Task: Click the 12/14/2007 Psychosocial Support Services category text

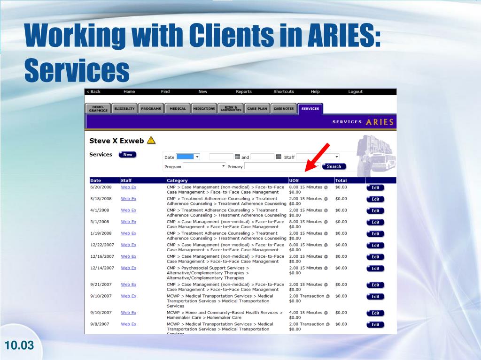Action: pos(208,273)
